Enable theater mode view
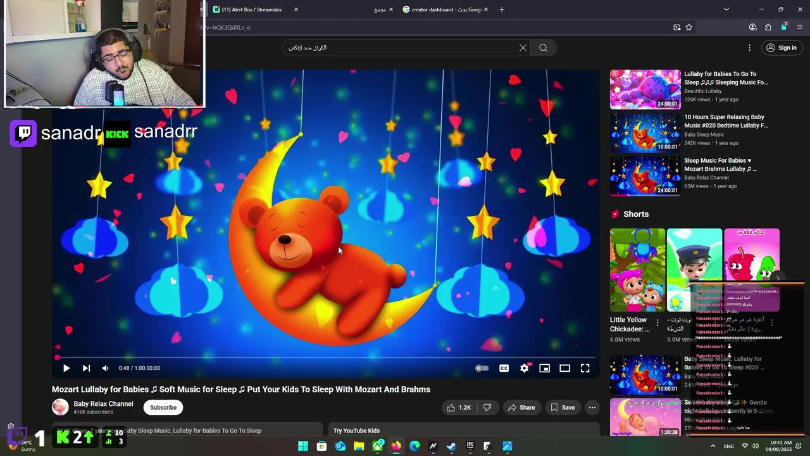 (564, 368)
